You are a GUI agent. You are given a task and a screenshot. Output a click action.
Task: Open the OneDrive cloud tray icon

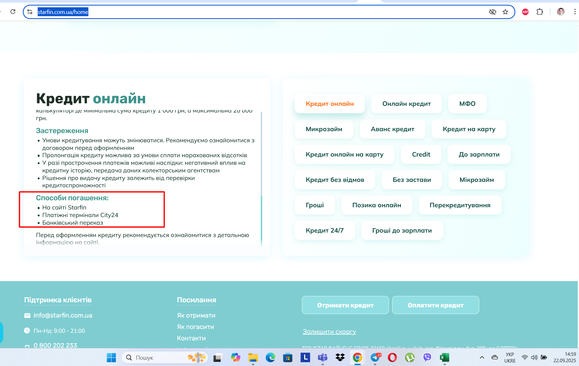tap(494, 357)
